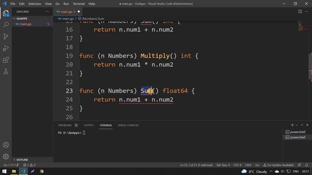312x175 pixels.
Task: Click the Go 1.17.1 version status item
Action: (11, 165)
